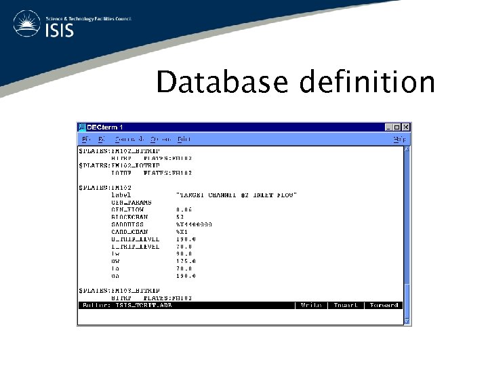Click the "TARGET CHANNEL #2 INLET FLOW" label text
The image size is (488, 366).
[x=237, y=195]
